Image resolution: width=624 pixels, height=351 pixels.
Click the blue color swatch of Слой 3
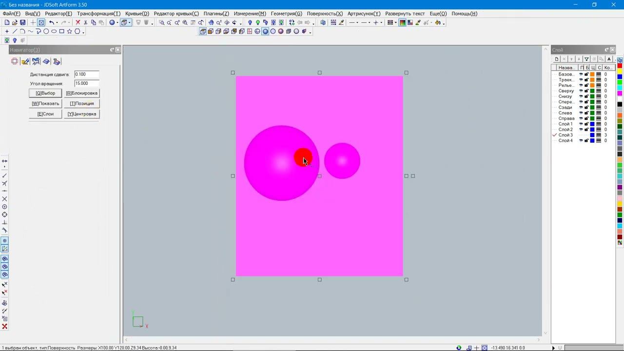click(592, 135)
